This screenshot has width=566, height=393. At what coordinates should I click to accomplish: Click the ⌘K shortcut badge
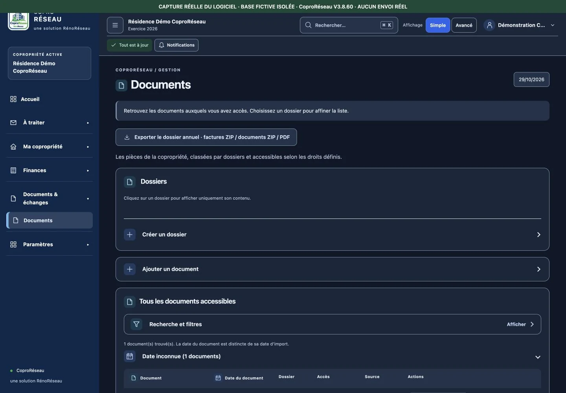coord(387,25)
